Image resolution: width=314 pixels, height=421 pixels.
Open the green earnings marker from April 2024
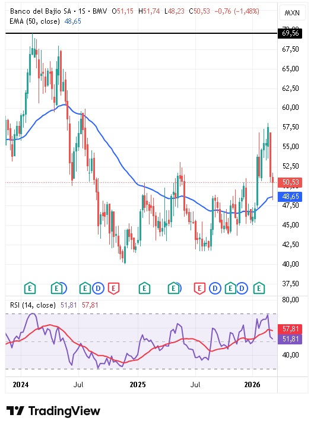[56, 289]
